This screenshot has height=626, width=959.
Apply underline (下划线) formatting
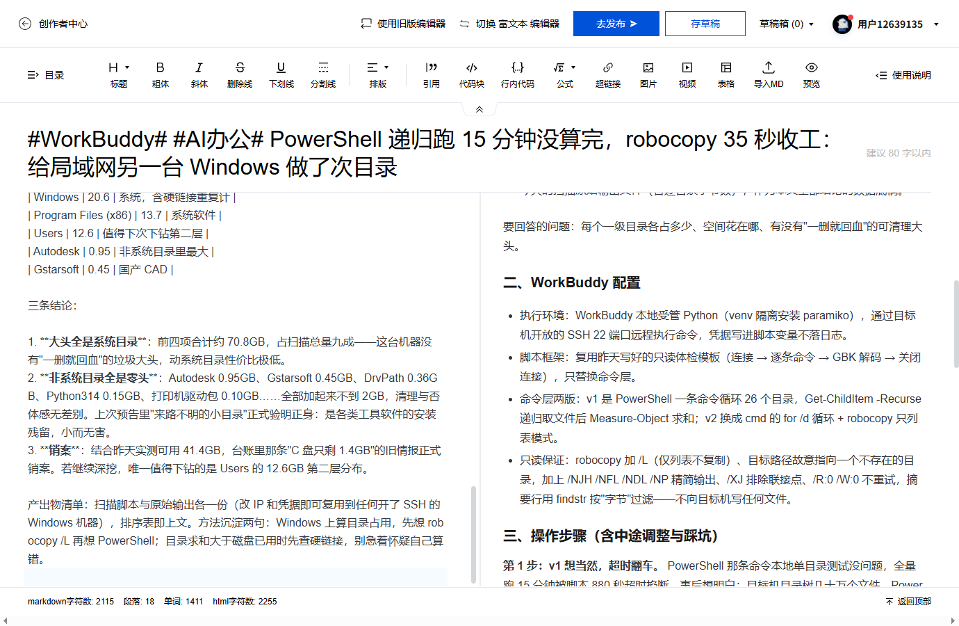tap(281, 75)
